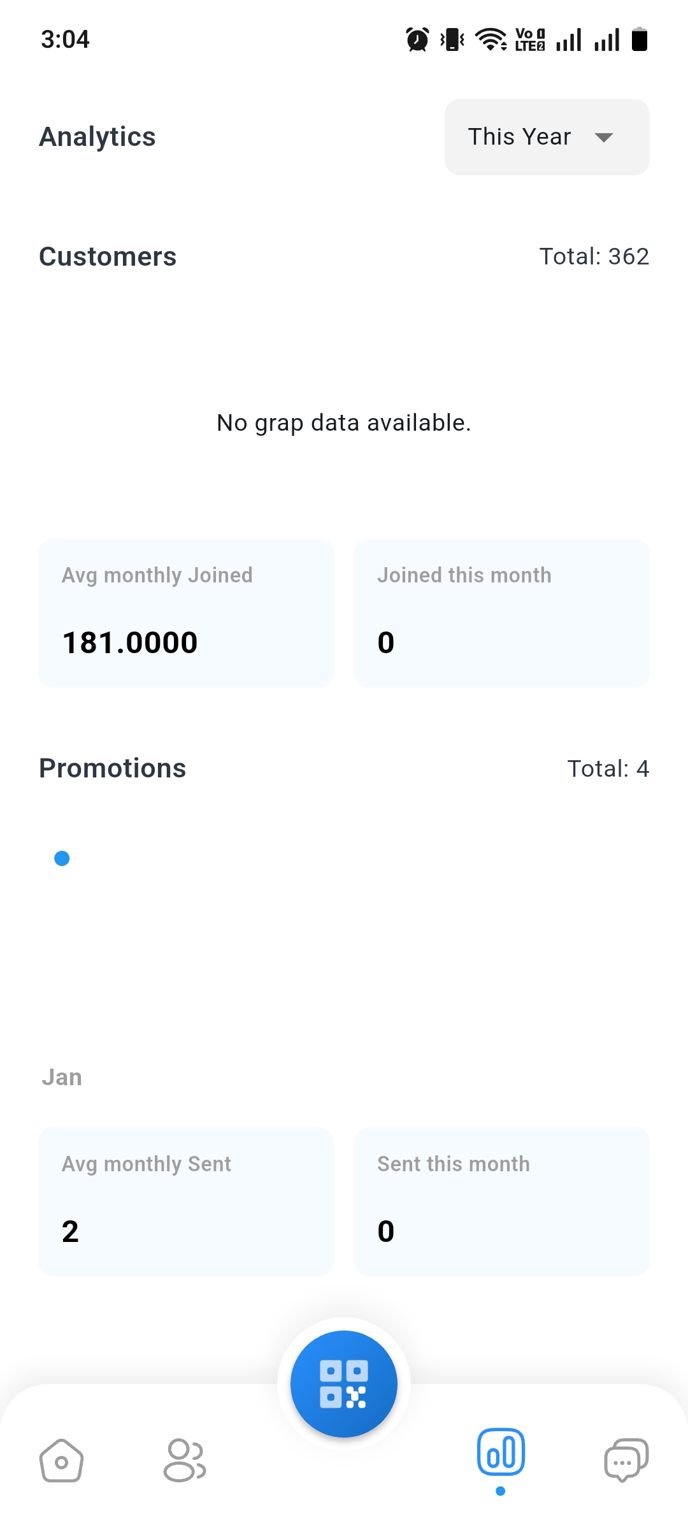Tap the battery status icon
688x1537 pixels.
640,40
